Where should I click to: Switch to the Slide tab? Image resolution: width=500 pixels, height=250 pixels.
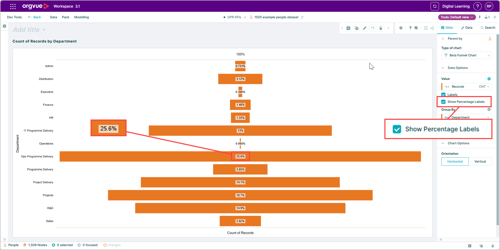click(x=447, y=28)
